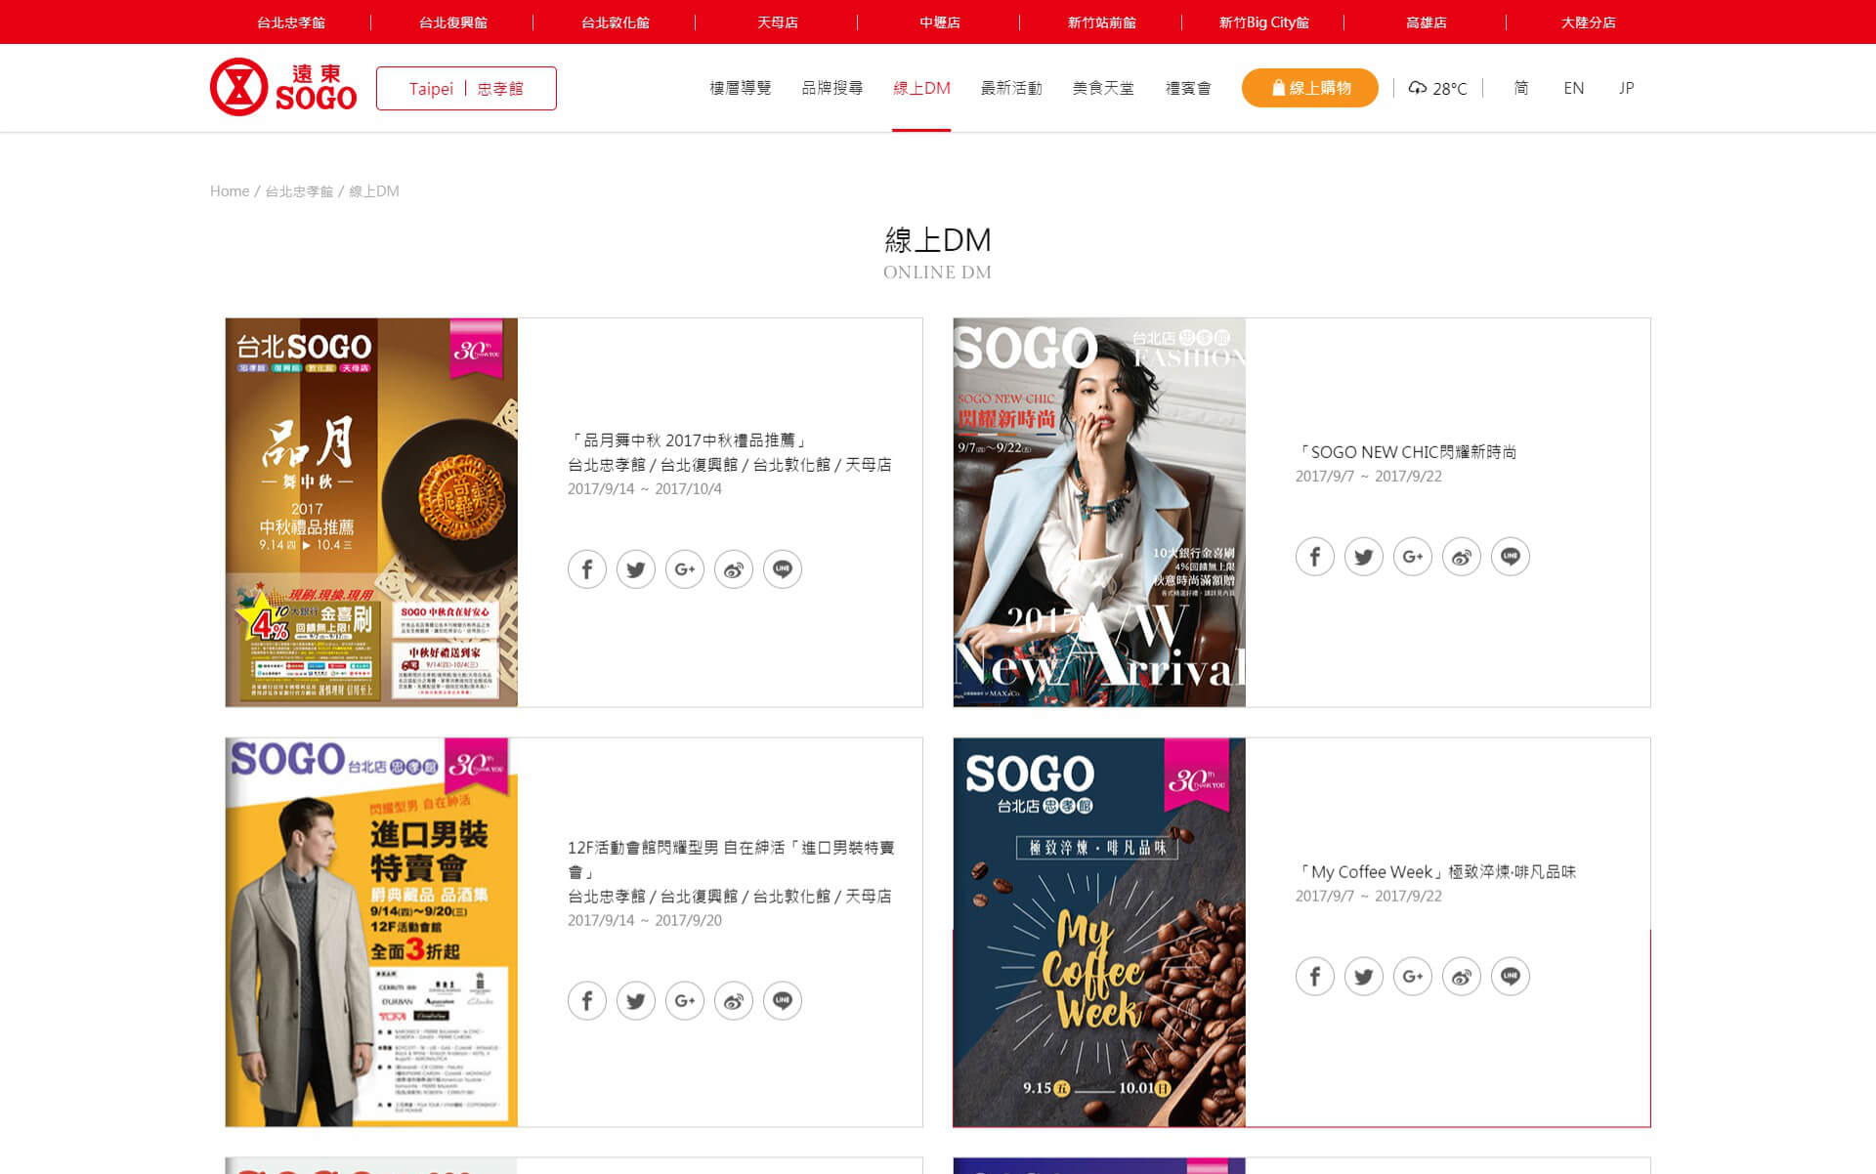Share mooncake DM via LINE

[783, 569]
